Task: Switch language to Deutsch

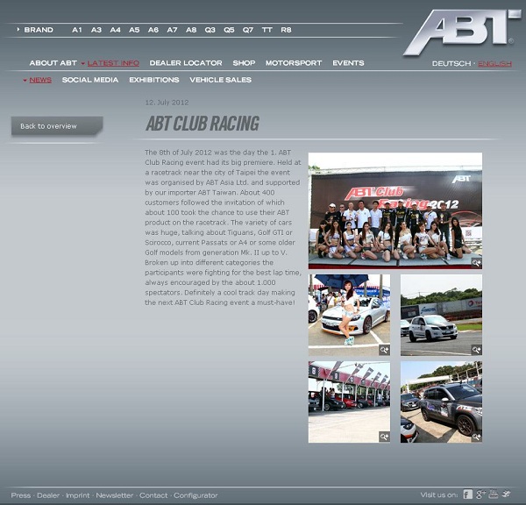Action: tap(451, 64)
